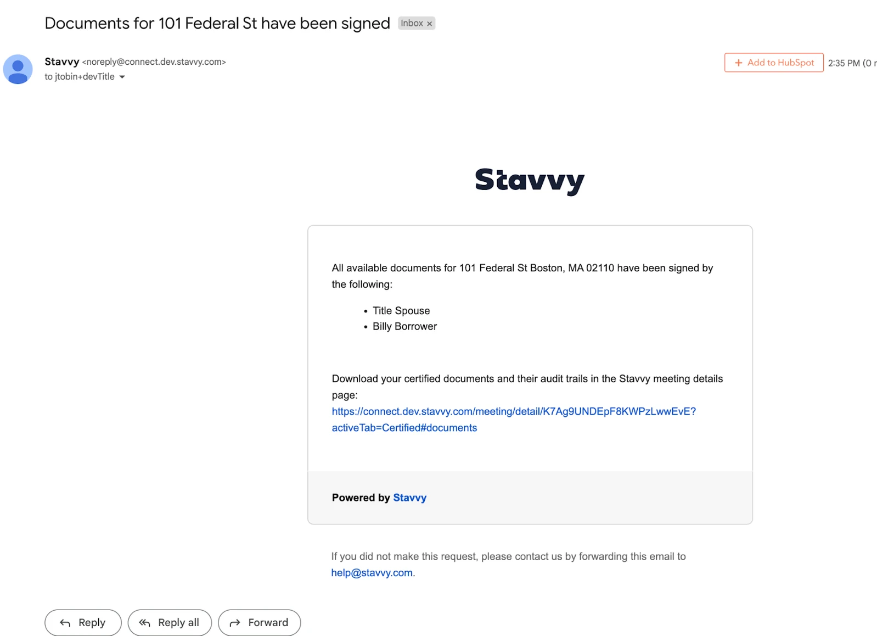Click the Reply button

(83, 623)
